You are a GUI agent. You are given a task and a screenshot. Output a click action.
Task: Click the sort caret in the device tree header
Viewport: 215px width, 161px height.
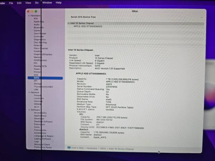pos(201,17)
